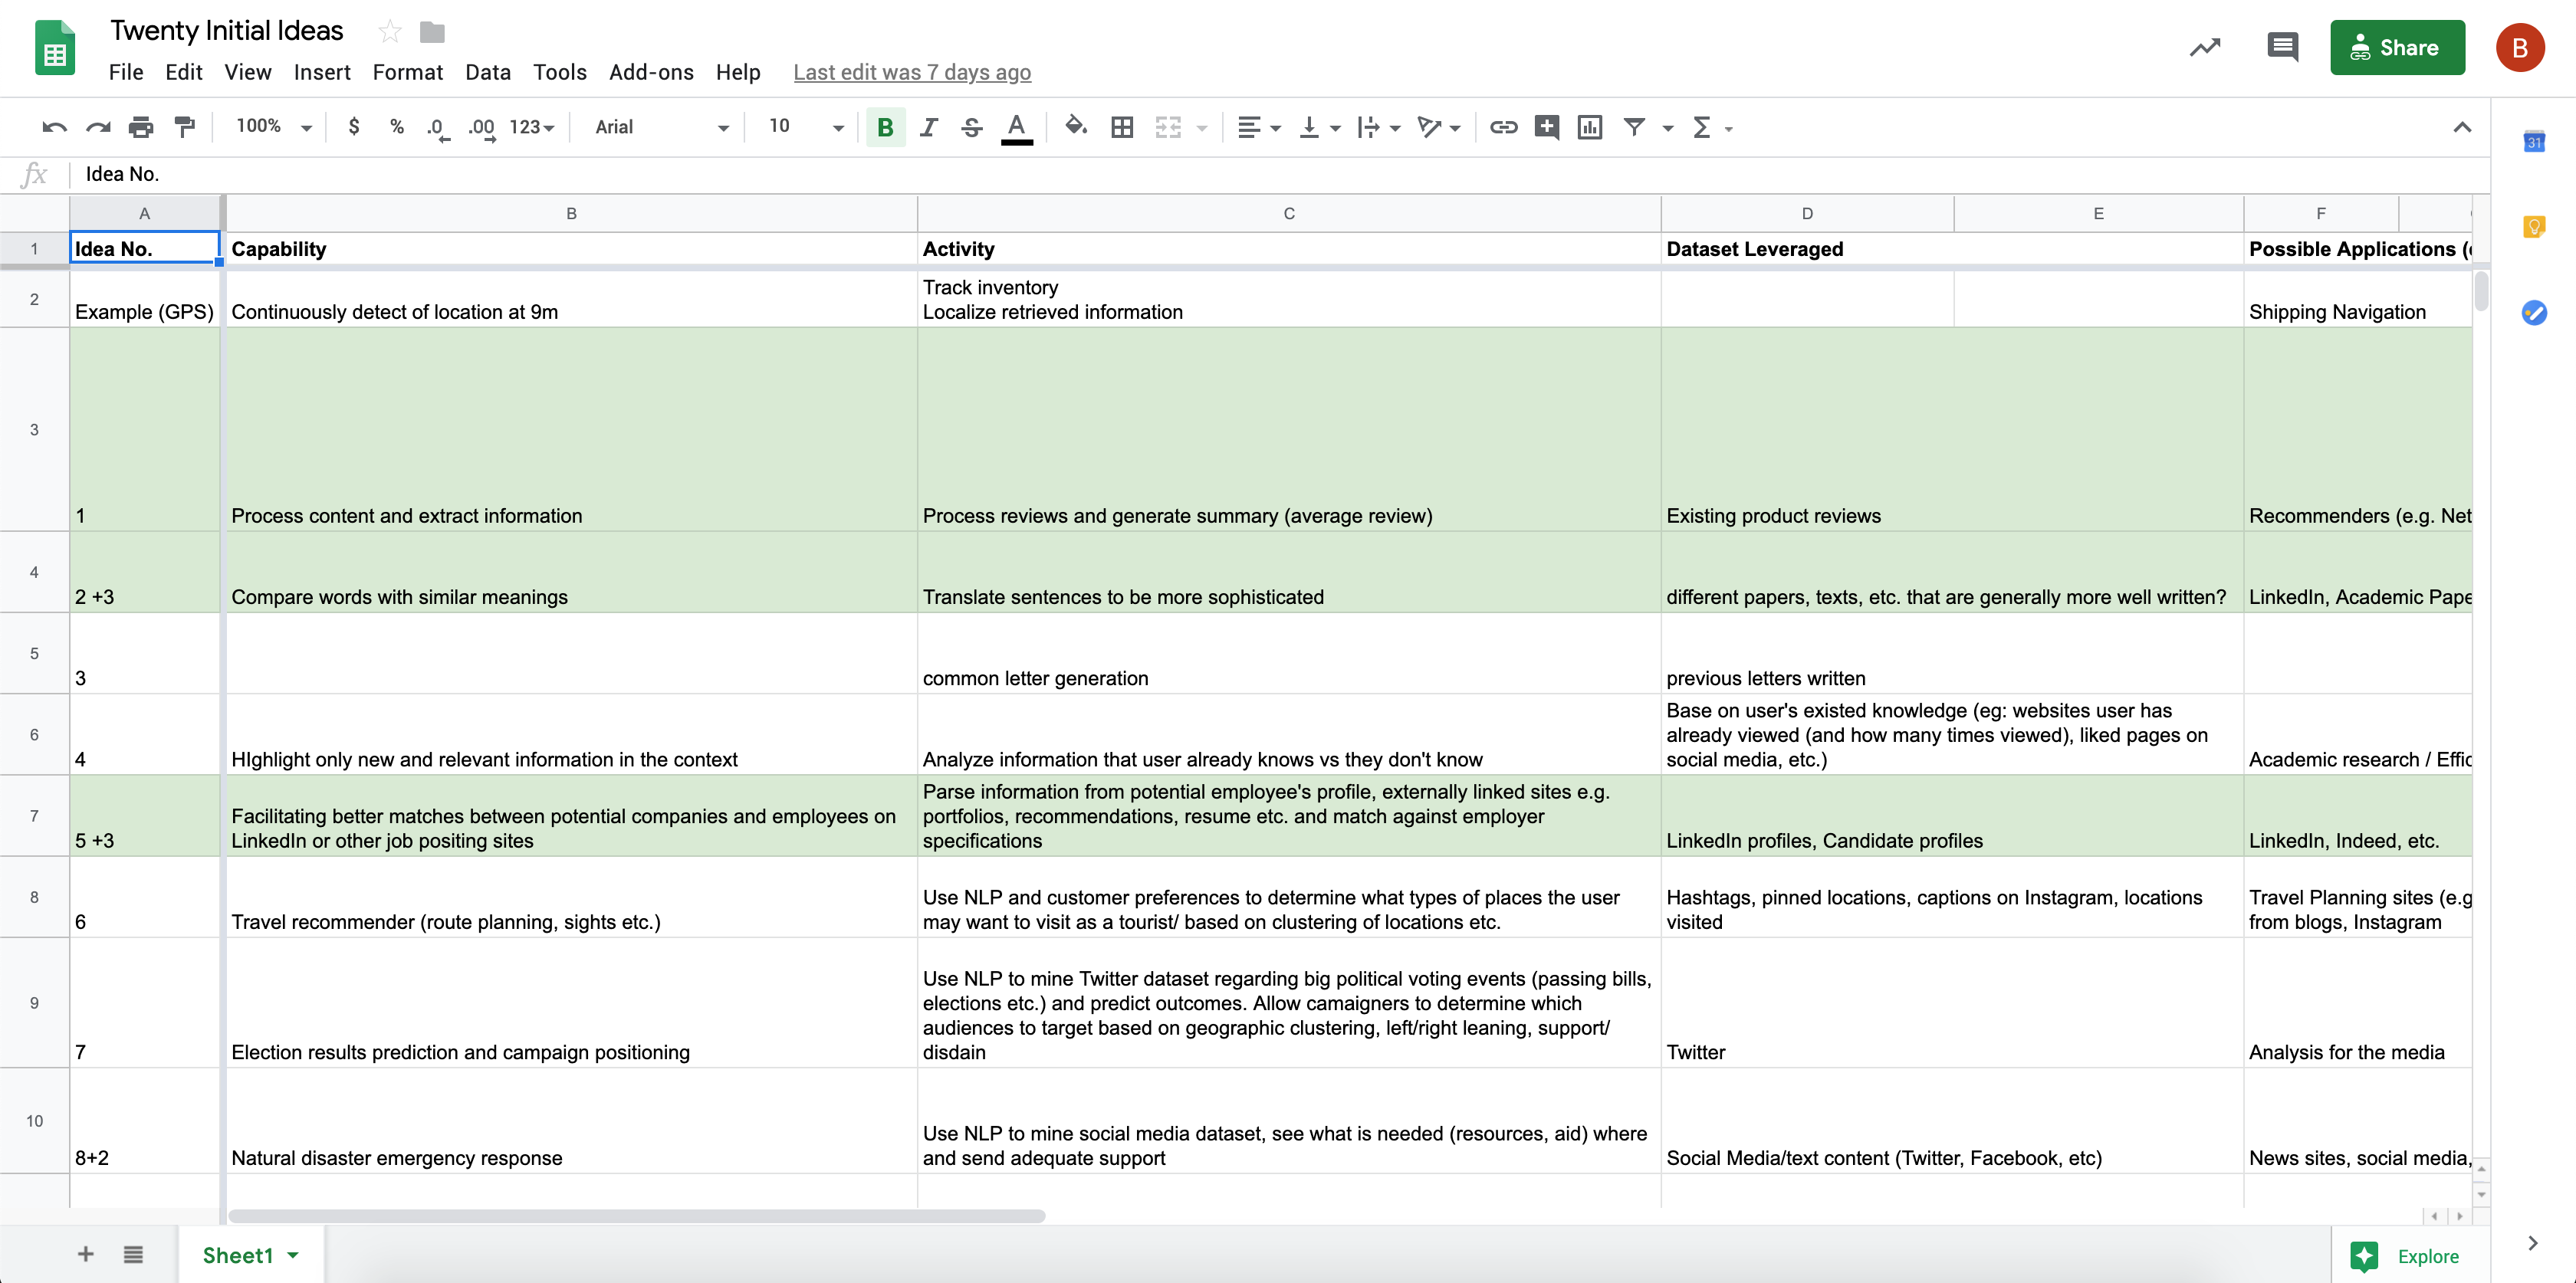
Task: Expand merge cells options arrow
Action: coord(1202,128)
